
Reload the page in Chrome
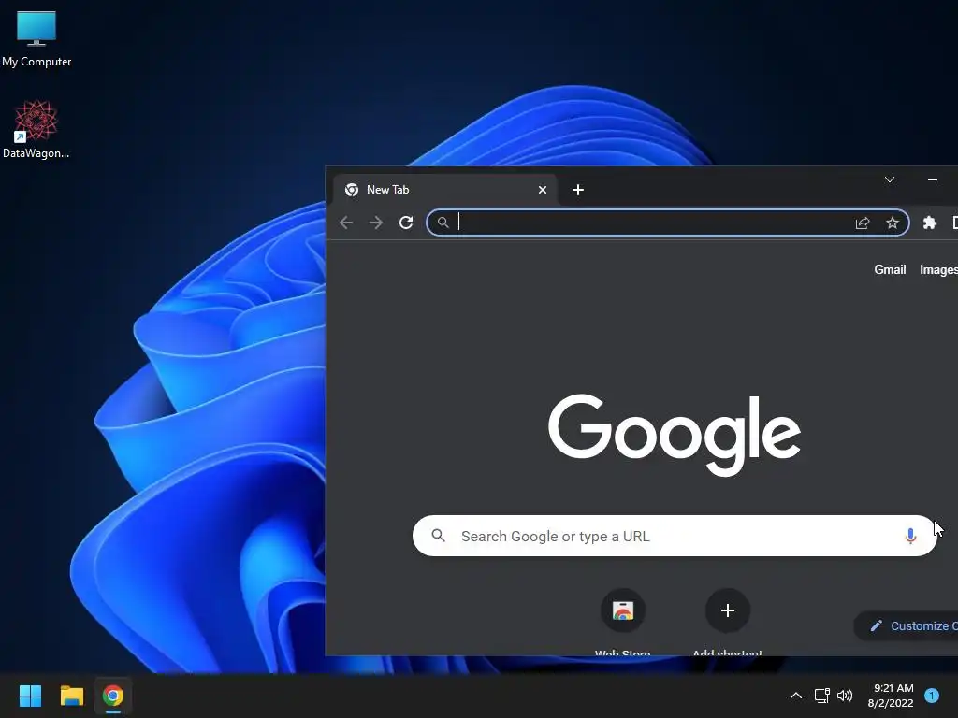point(406,223)
